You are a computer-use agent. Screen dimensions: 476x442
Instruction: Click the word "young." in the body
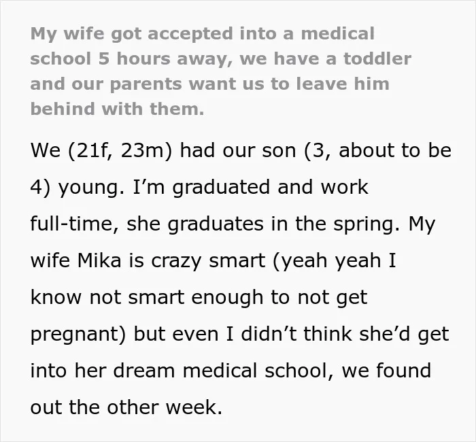click(91, 188)
